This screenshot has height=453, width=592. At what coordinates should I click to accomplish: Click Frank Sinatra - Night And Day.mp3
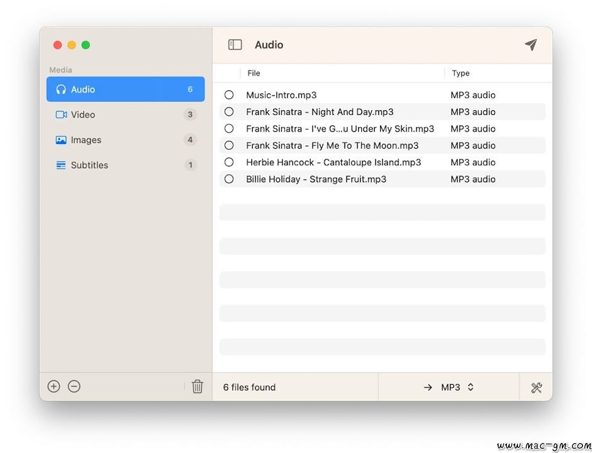click(320, 112)
